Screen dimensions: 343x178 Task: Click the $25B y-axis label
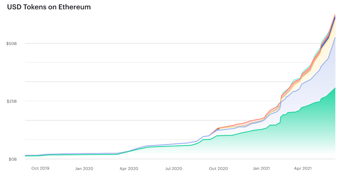(12, 101)
